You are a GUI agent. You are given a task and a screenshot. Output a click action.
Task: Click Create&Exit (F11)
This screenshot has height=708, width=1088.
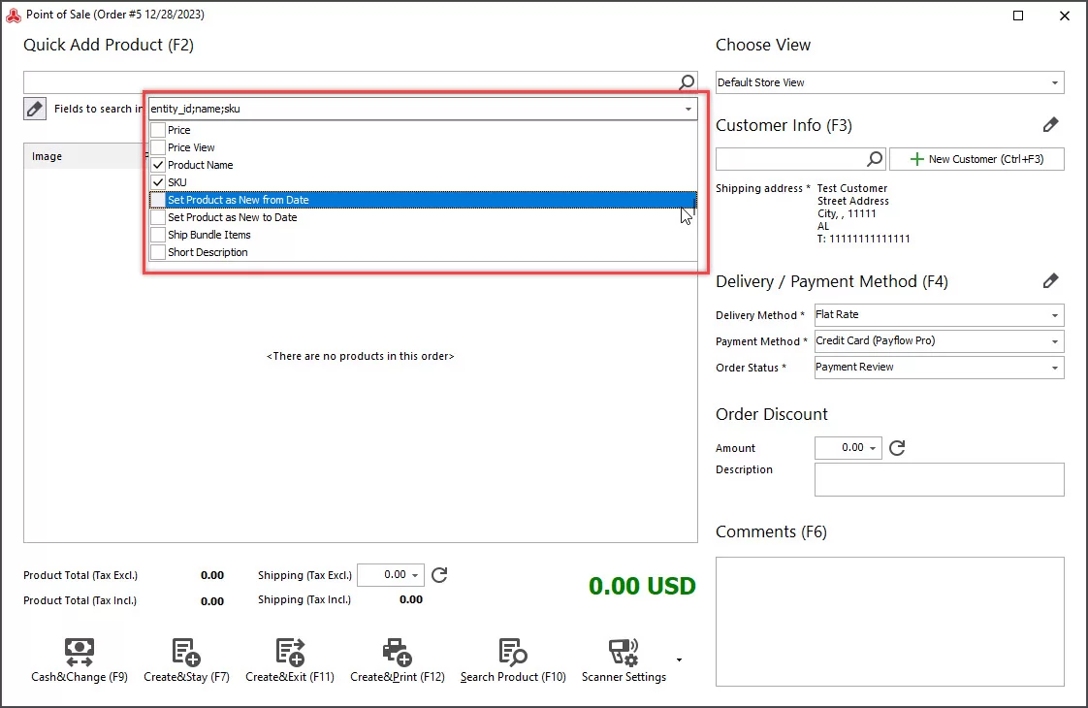(x=289, y=660)
